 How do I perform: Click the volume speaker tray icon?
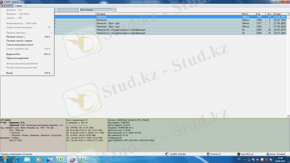click(258, 159)
